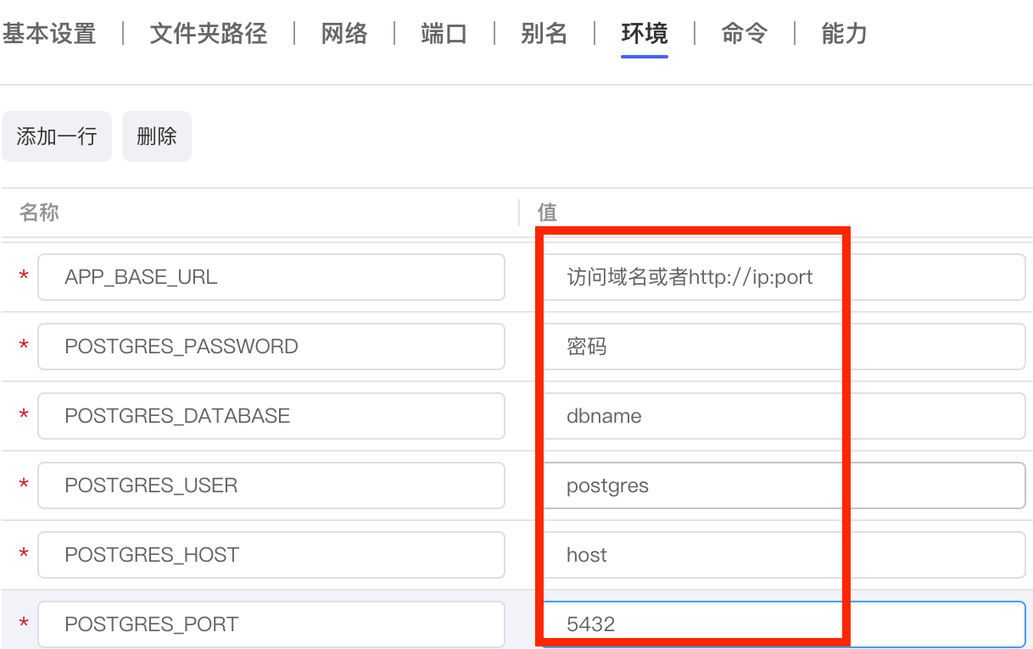Open the 命令 tab
The image size is (1033, 649).
click(744, 34)
